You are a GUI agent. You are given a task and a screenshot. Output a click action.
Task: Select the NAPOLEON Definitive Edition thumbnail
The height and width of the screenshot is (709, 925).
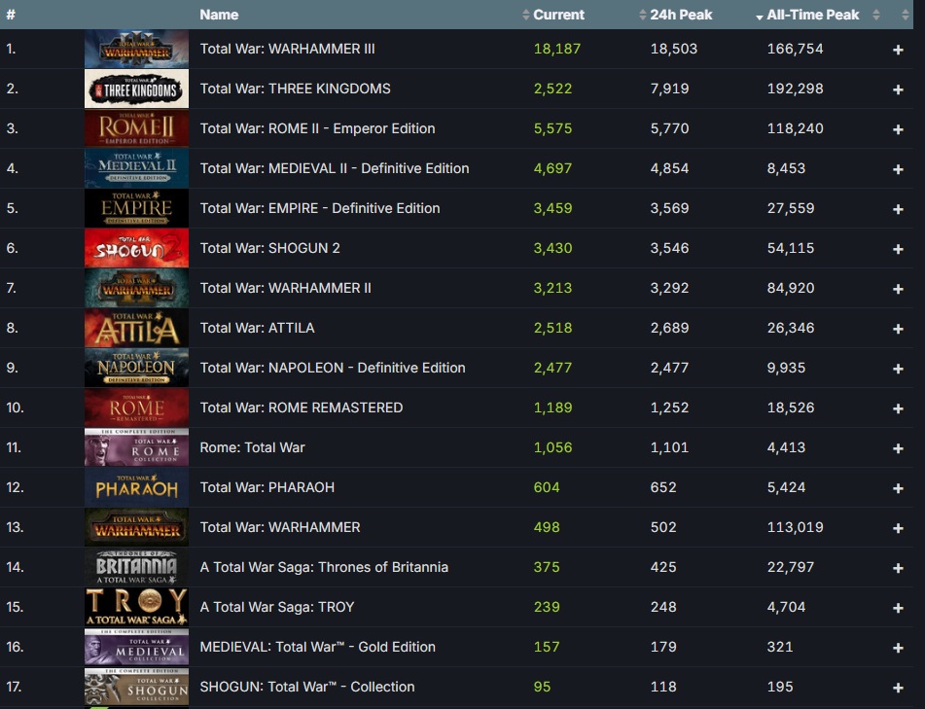point(136,368)
